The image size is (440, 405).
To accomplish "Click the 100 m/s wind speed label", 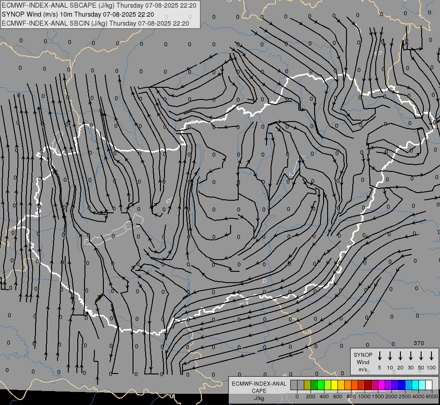I will pyautogui.click(x=431, y=368).
